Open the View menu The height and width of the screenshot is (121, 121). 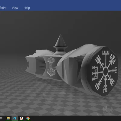15,8
